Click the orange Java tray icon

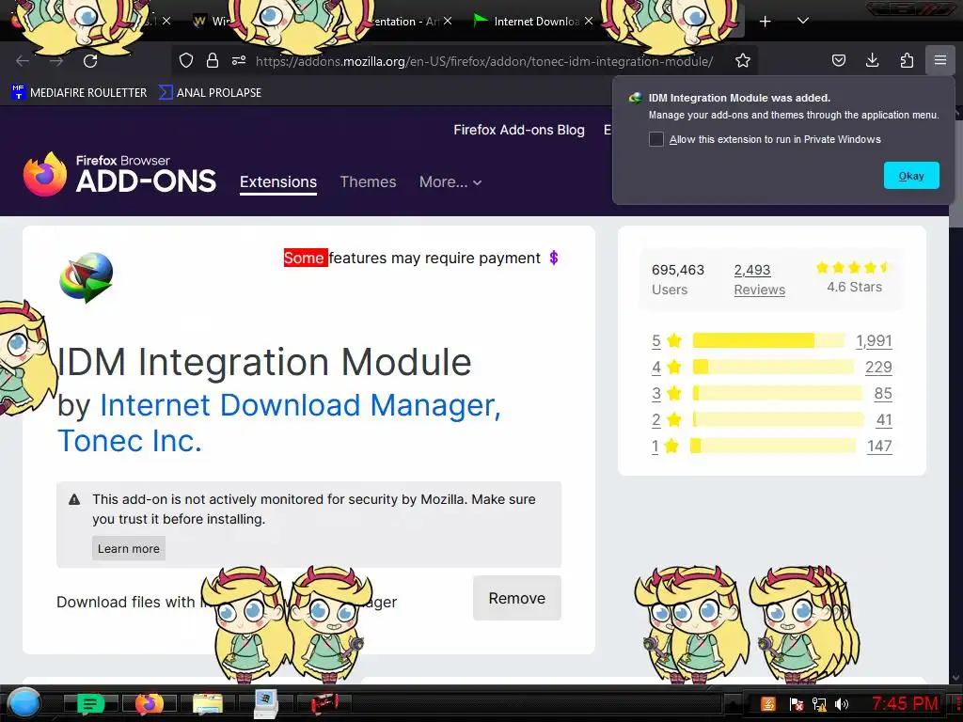coord(768,703)
